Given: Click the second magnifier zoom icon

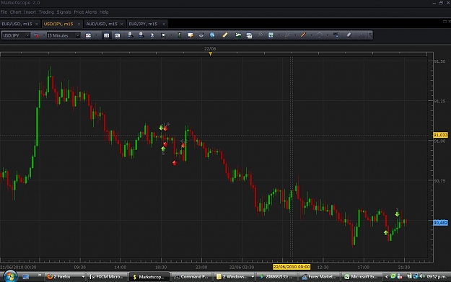Looking at the screenshot, I should [x=141, y=35].
